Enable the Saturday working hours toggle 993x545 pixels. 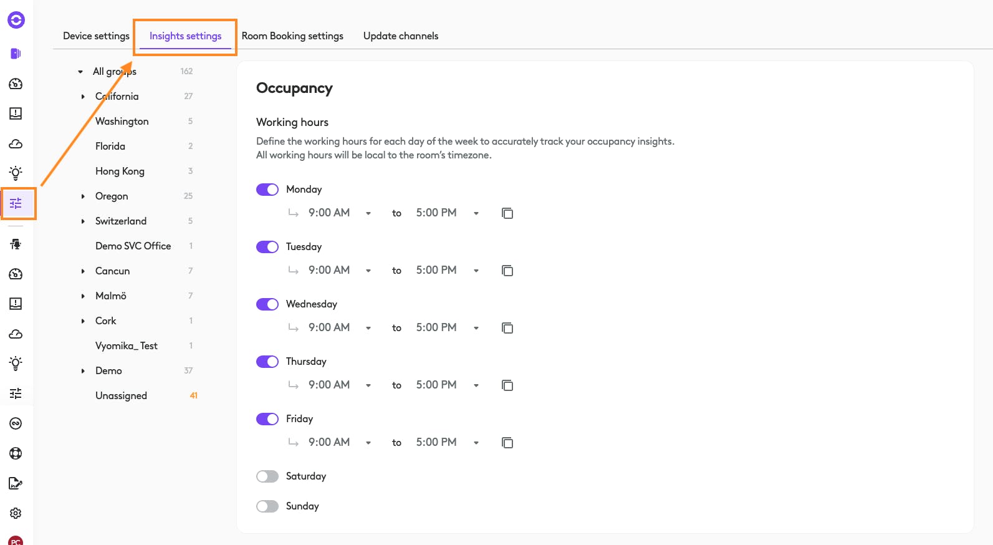point(267,476)
